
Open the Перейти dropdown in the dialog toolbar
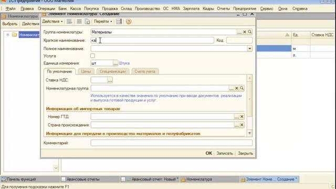(x=103, y=22)
